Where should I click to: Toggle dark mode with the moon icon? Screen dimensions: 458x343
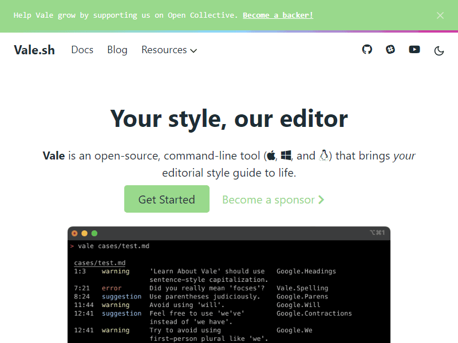[439, 50]
